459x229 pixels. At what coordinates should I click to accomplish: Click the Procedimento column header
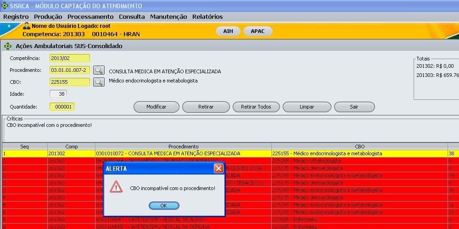coord(183,147)
